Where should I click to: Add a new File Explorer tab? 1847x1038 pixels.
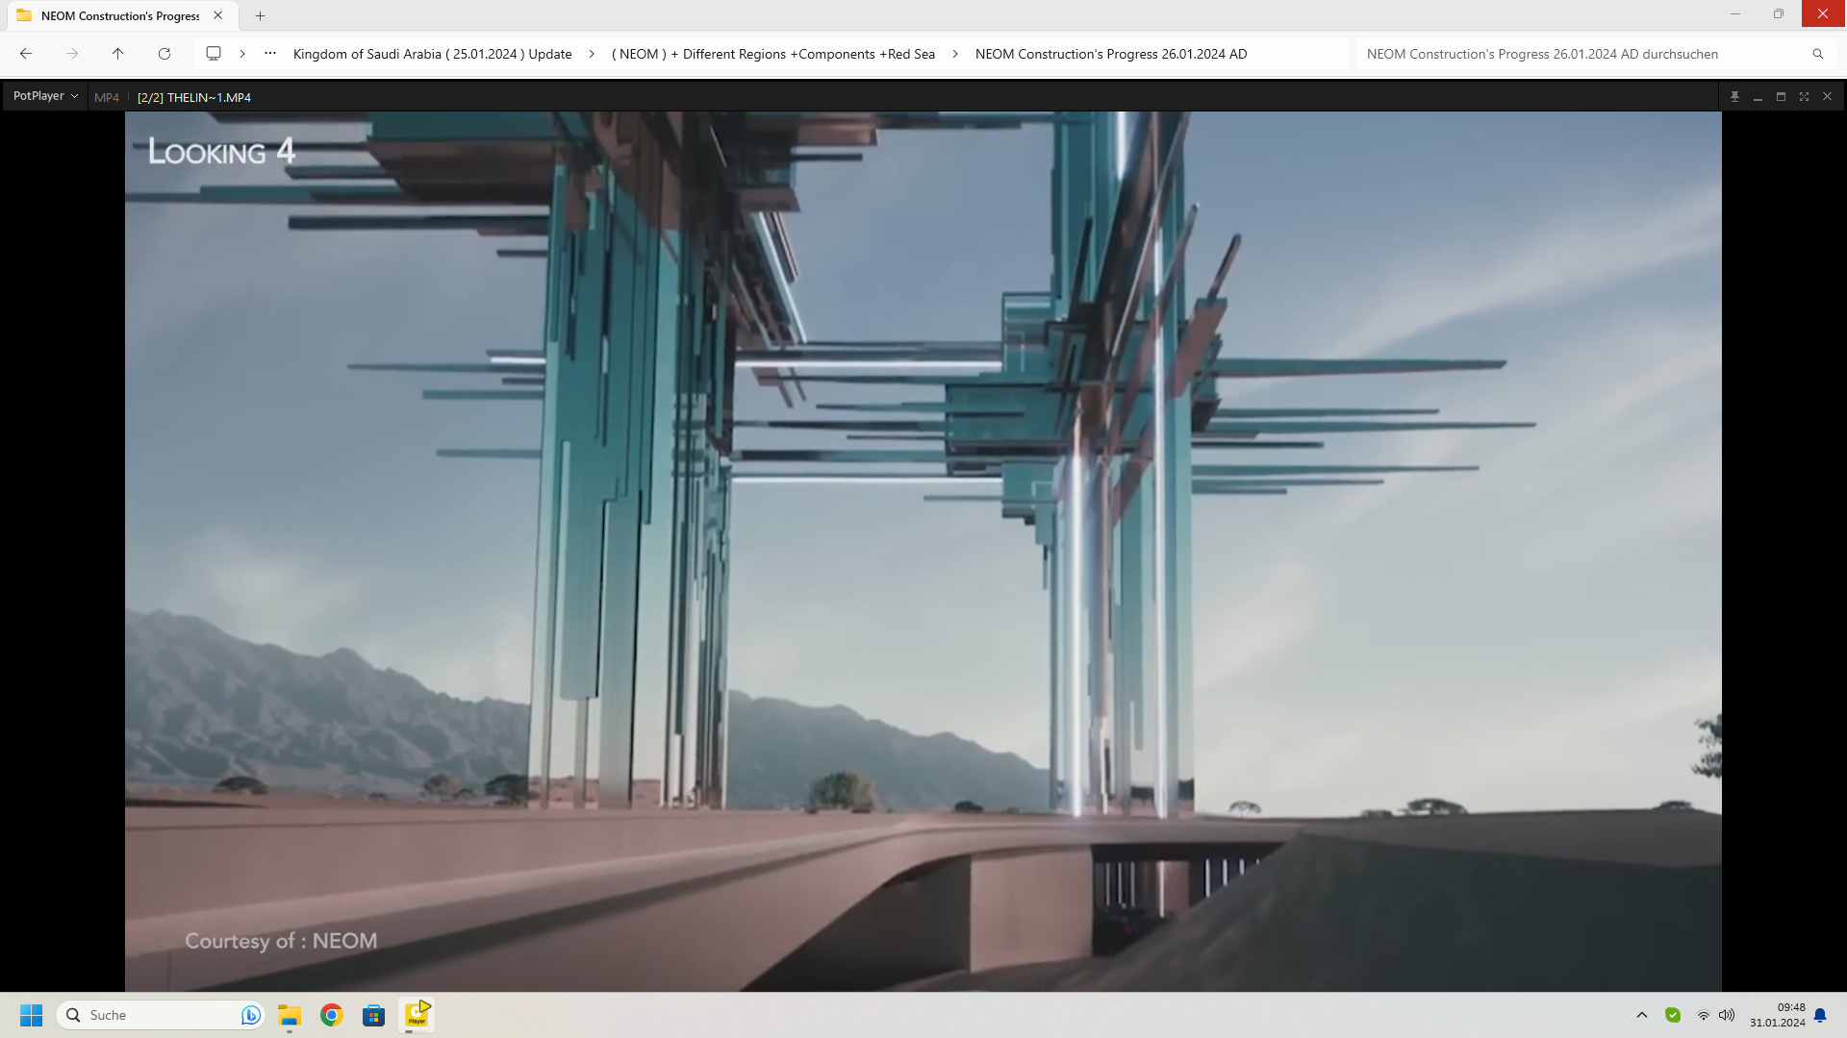pyautogui.click(x=261, y=15)
